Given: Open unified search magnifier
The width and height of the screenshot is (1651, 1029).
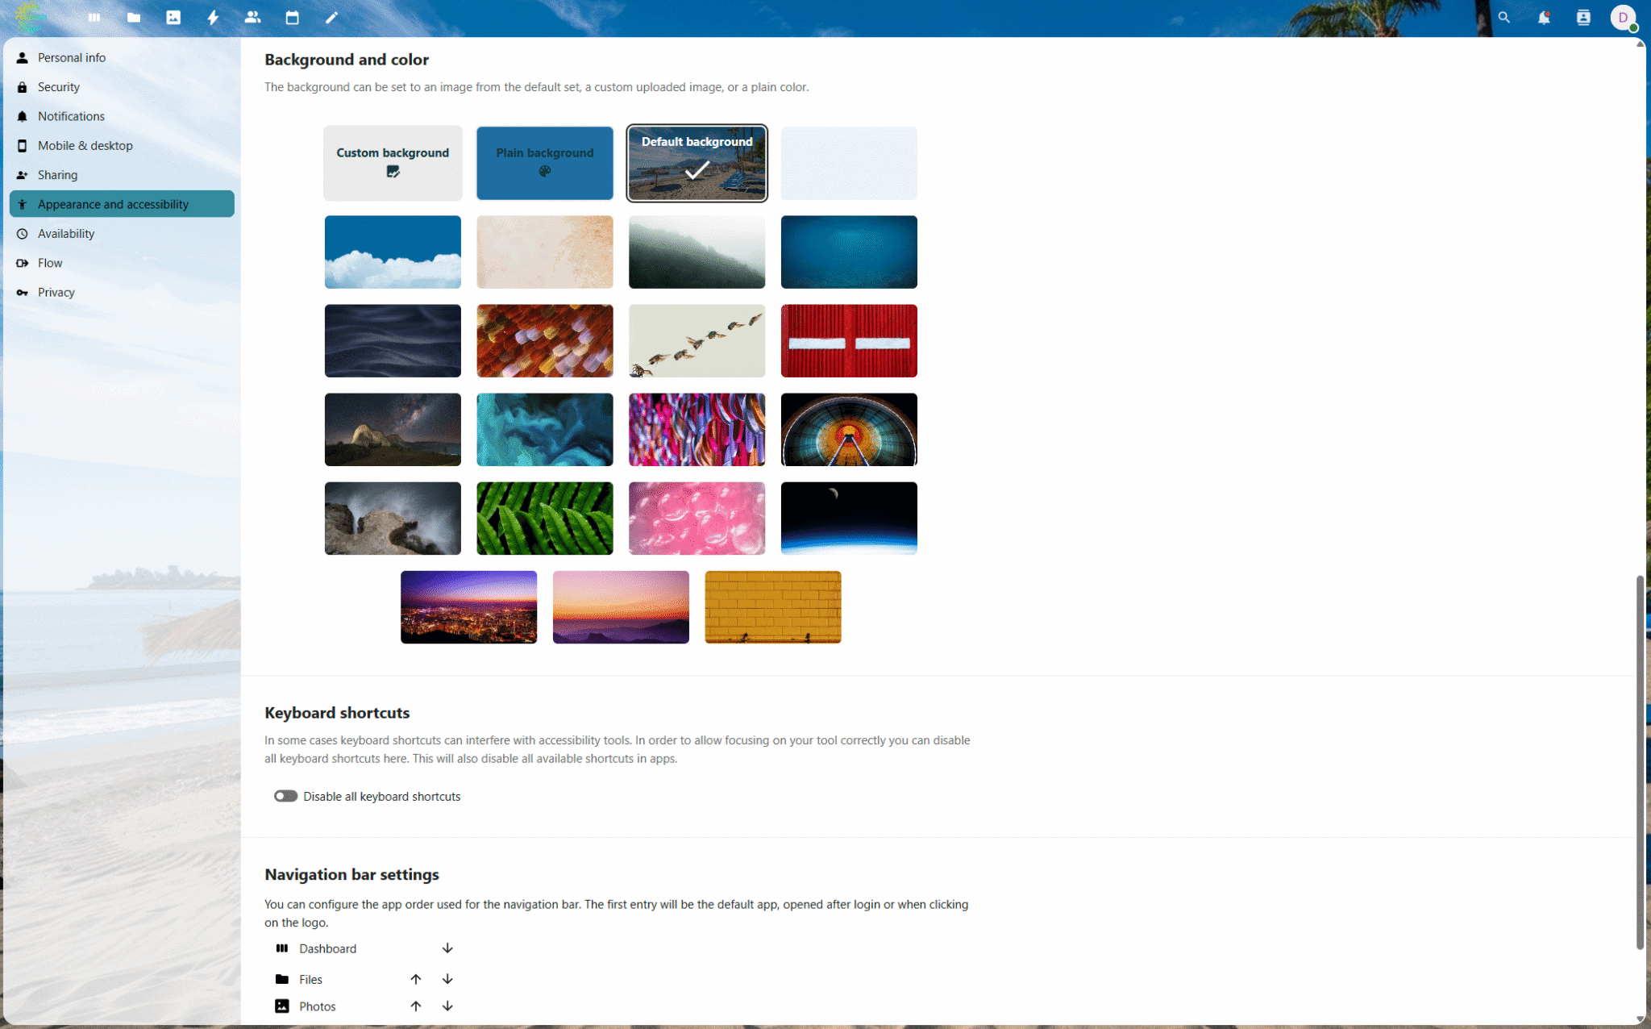Looking at the screenshot, I should click(x=1503, y=17).
